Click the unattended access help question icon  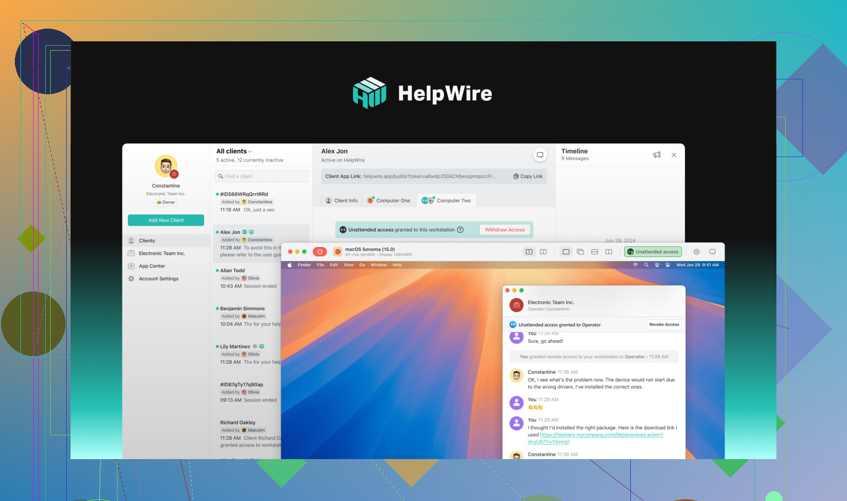click(460, 230)
